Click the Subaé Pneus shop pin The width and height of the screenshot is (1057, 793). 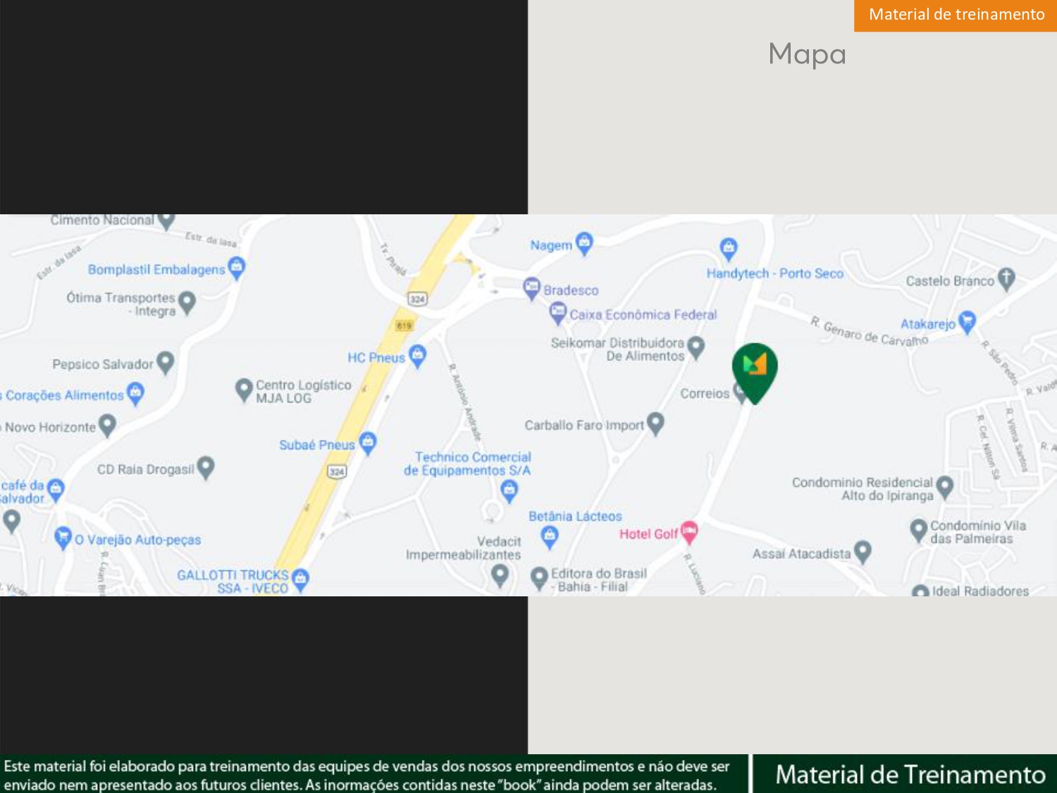point(367,444)
